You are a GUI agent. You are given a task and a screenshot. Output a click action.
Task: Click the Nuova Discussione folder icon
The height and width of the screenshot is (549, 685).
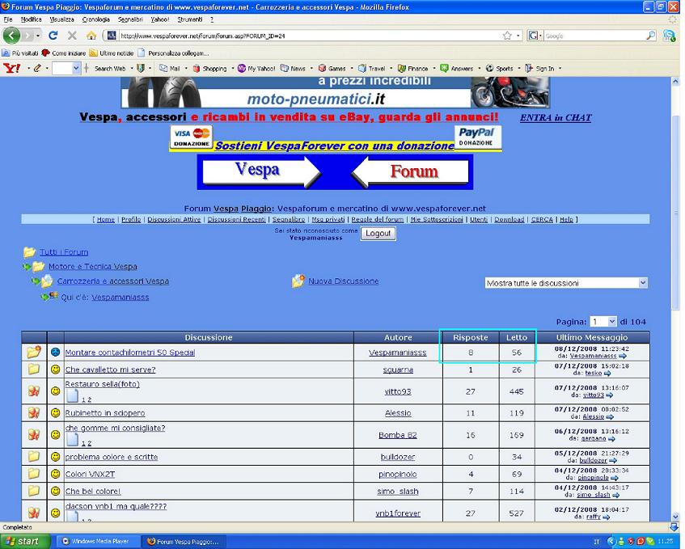point(298,281)
